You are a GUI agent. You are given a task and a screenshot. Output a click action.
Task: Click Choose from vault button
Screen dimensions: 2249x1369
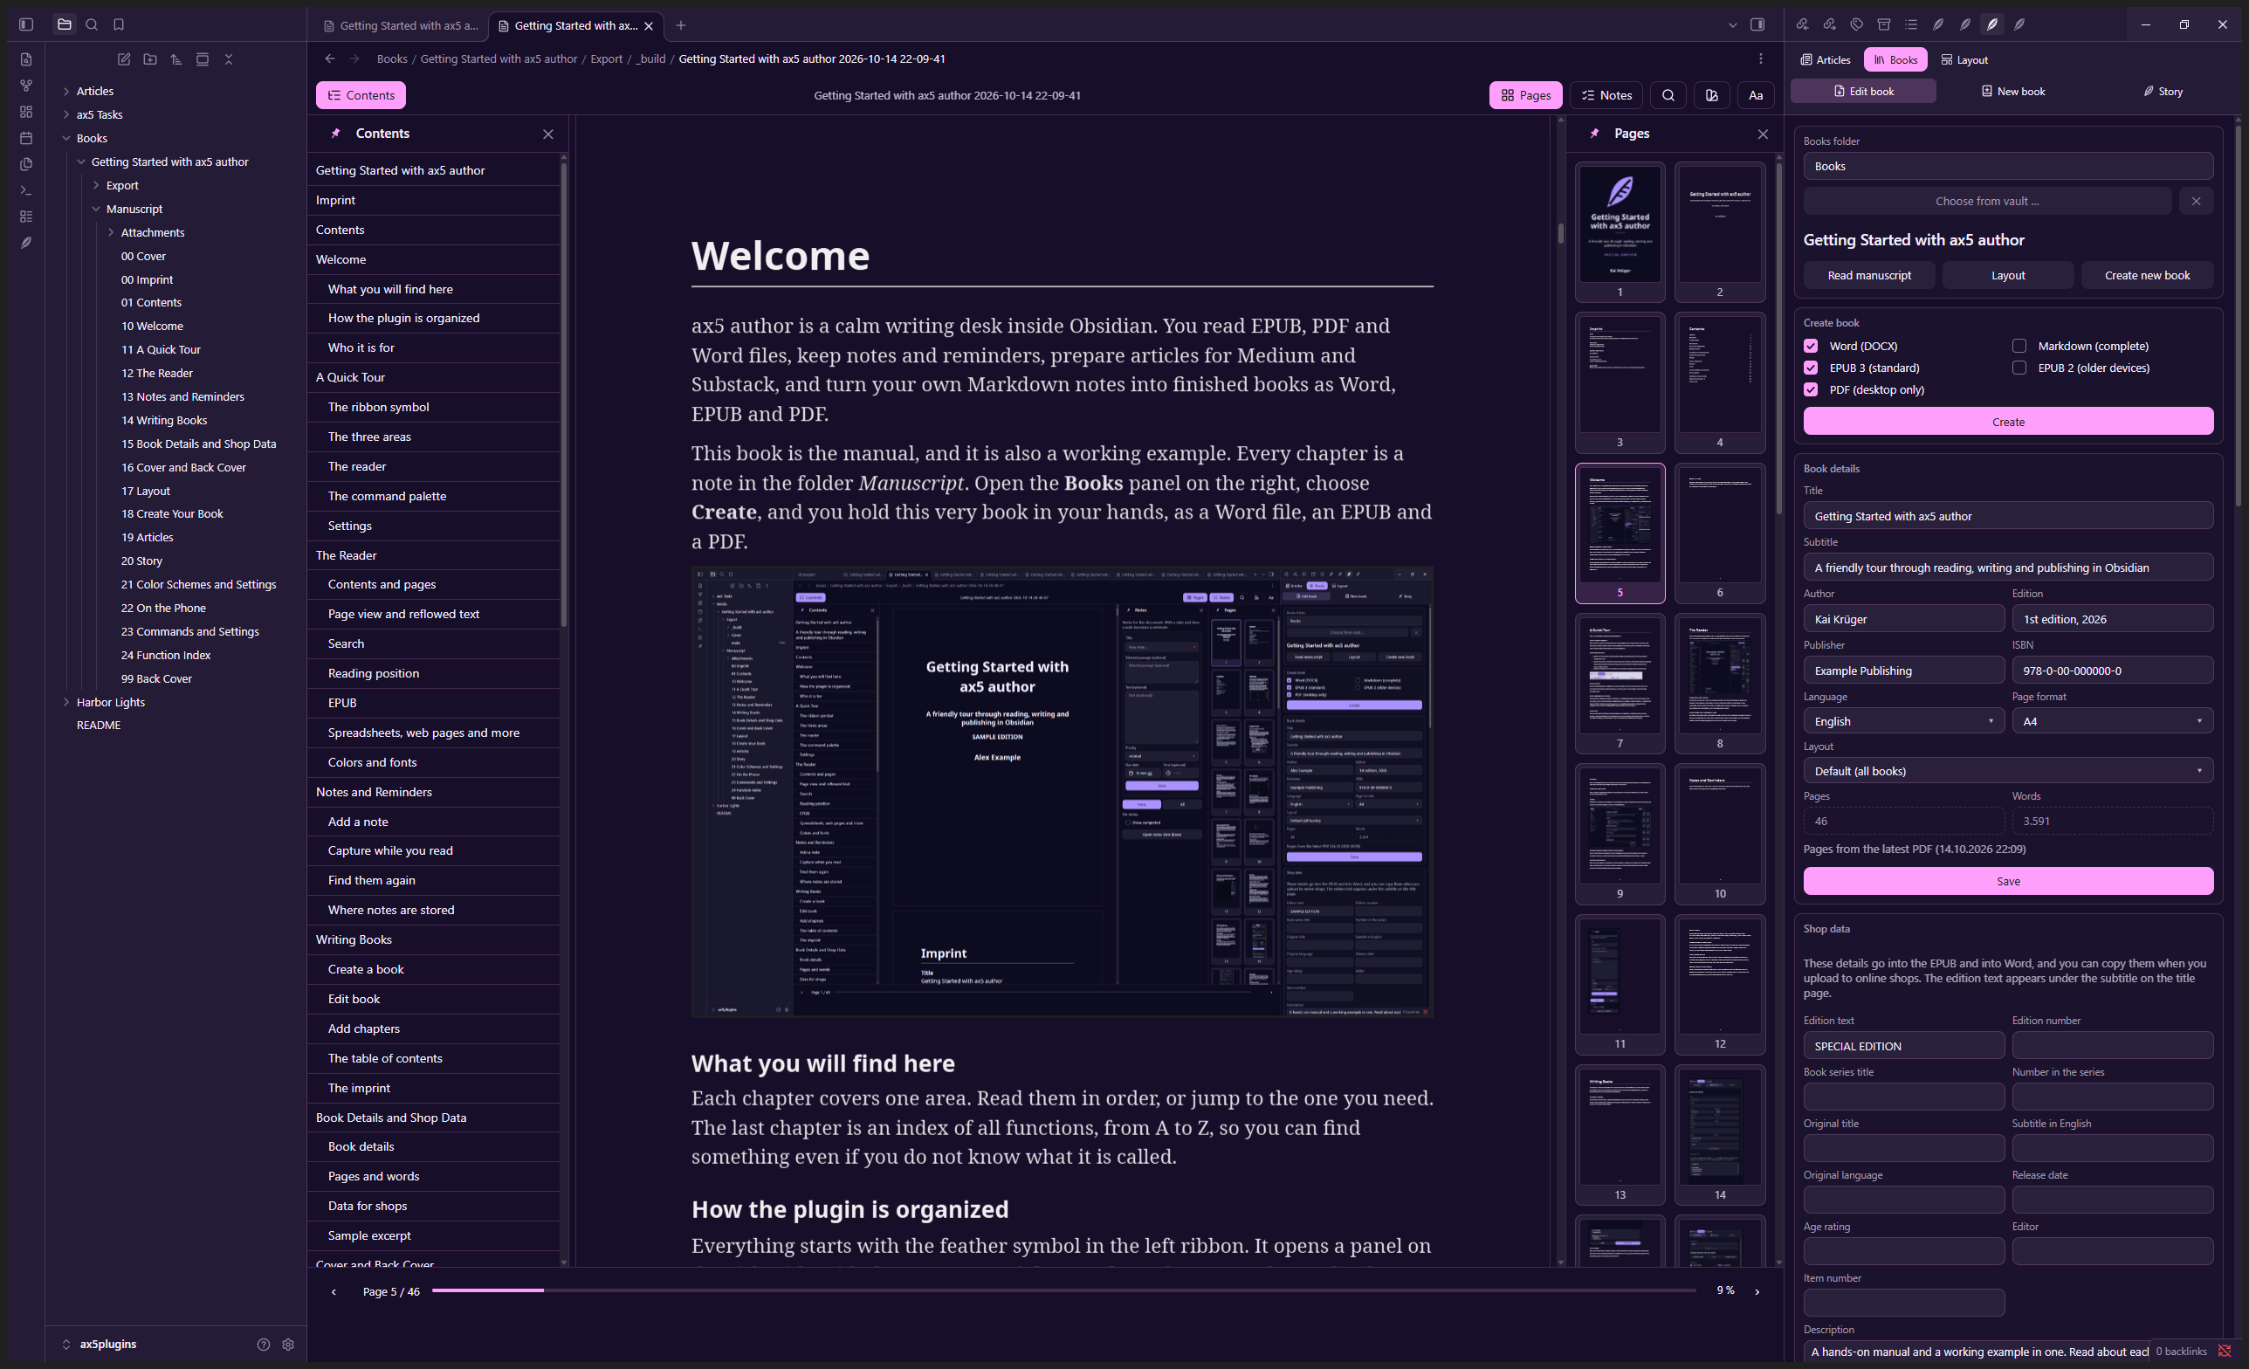(x=1986, y=201)
